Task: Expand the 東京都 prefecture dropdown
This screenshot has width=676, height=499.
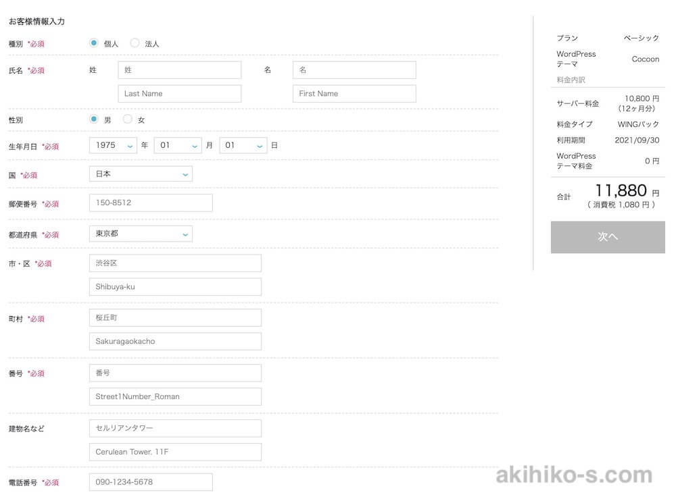Action: click(141, 234)
